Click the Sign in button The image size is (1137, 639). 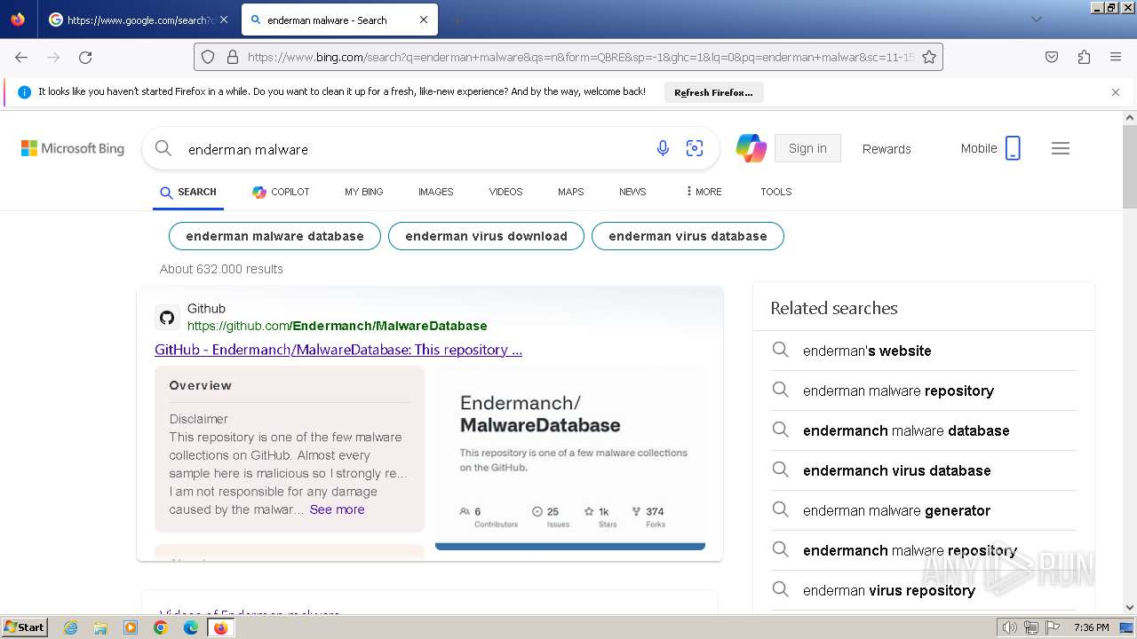[807, 148]
